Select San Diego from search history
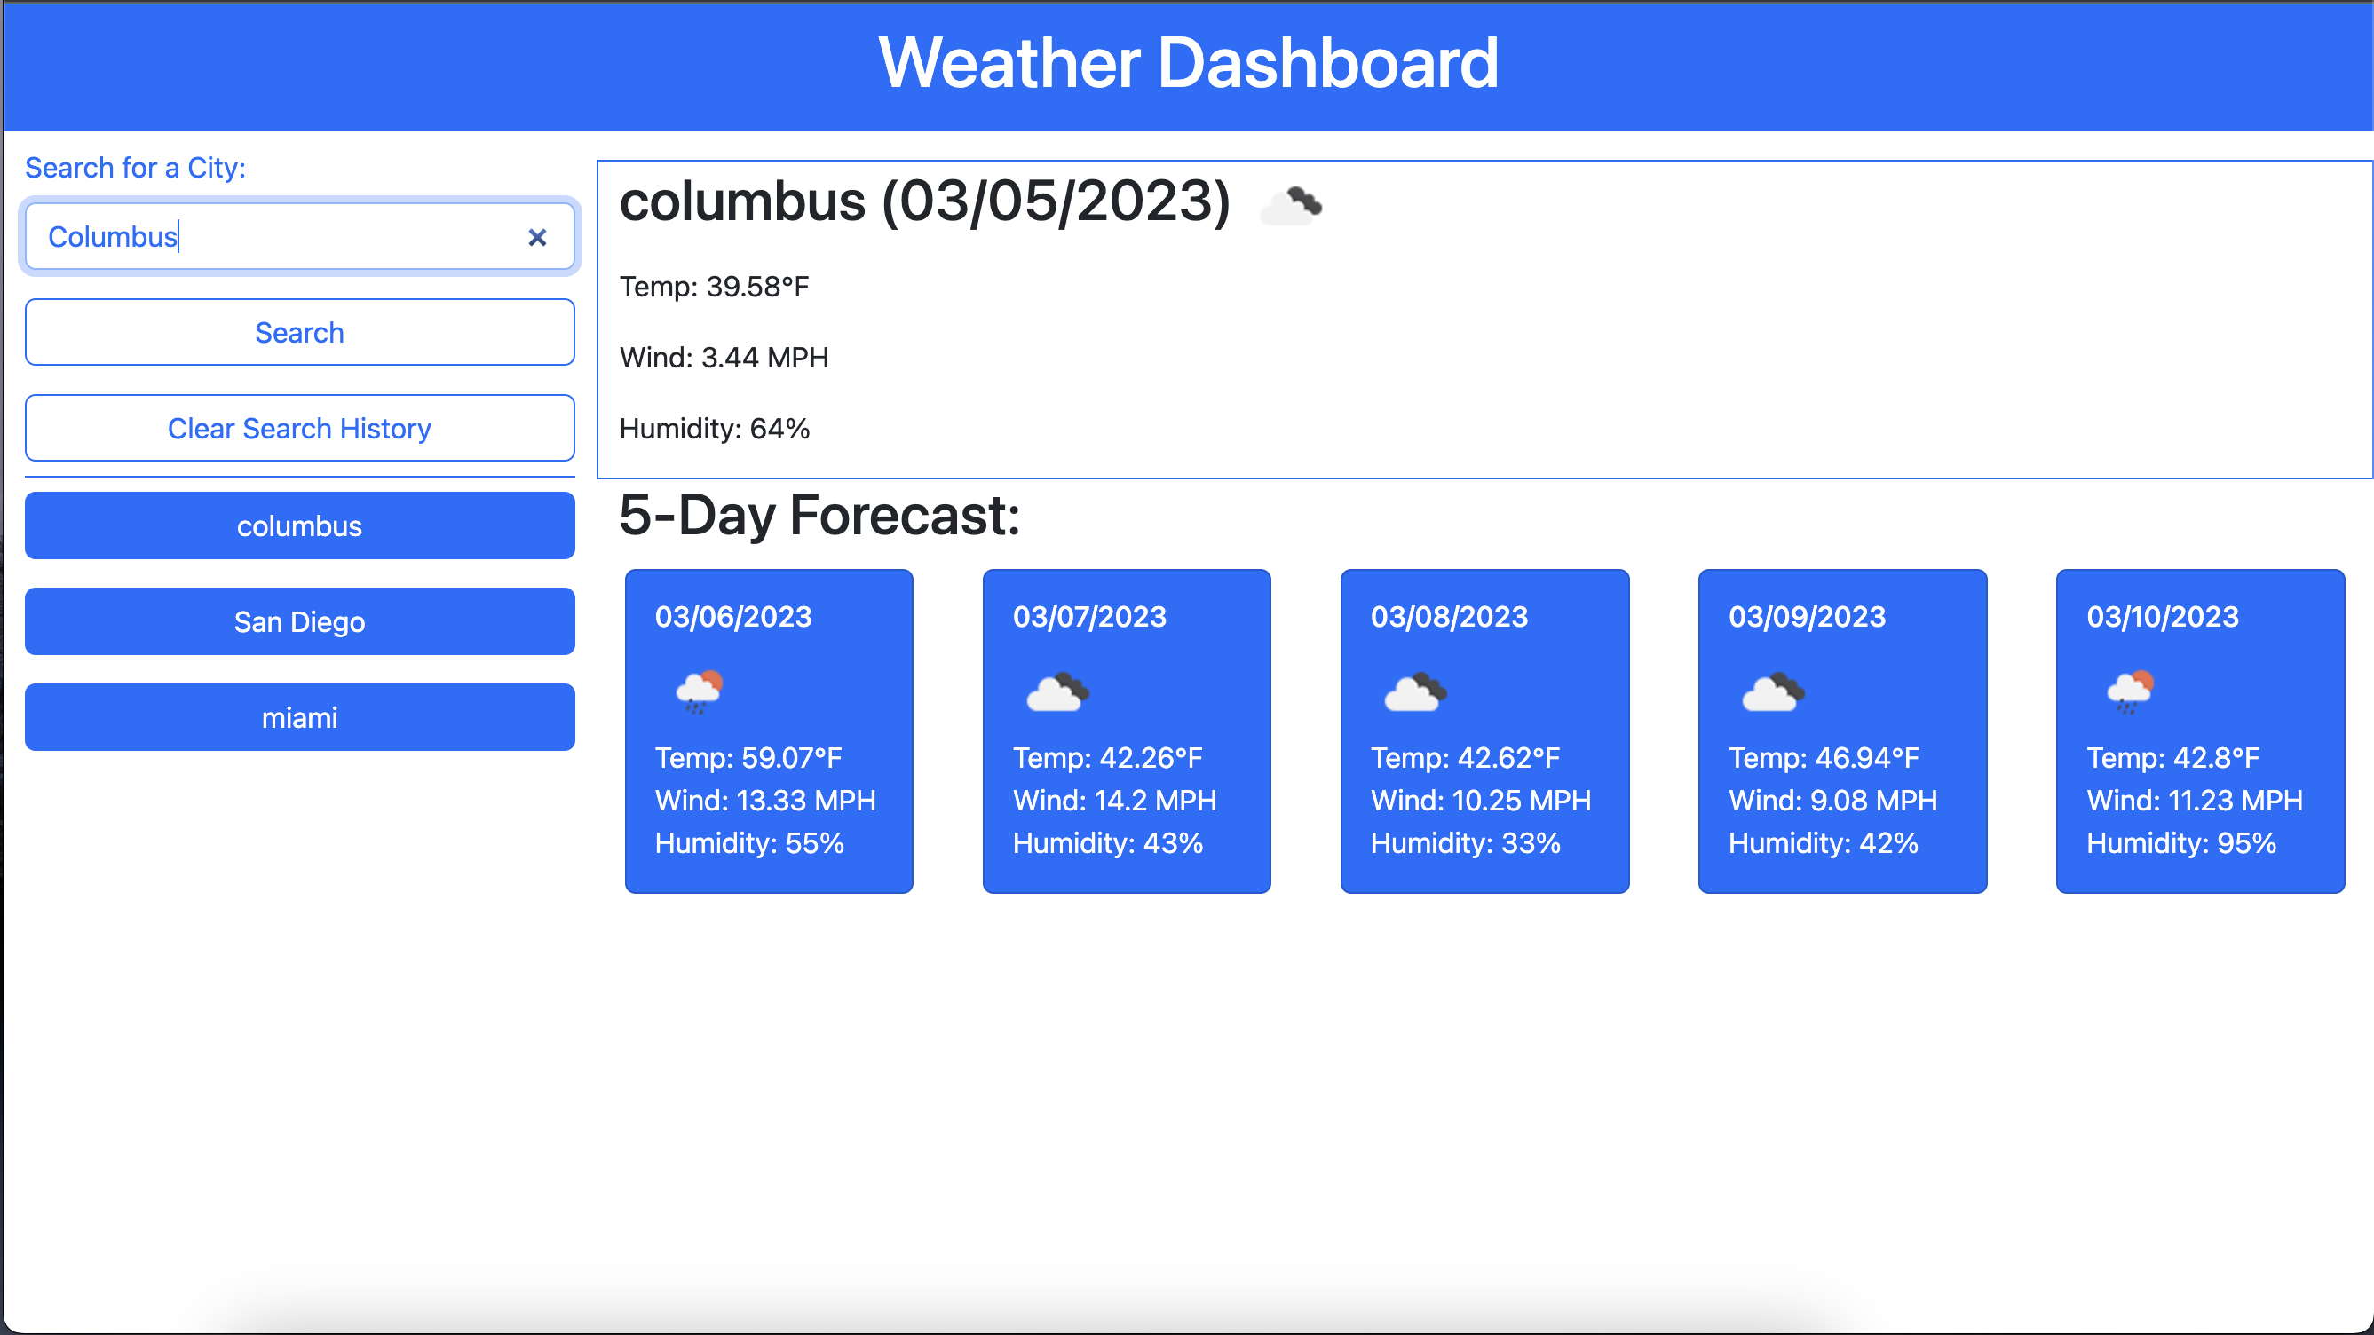 [x=298, y=621]
